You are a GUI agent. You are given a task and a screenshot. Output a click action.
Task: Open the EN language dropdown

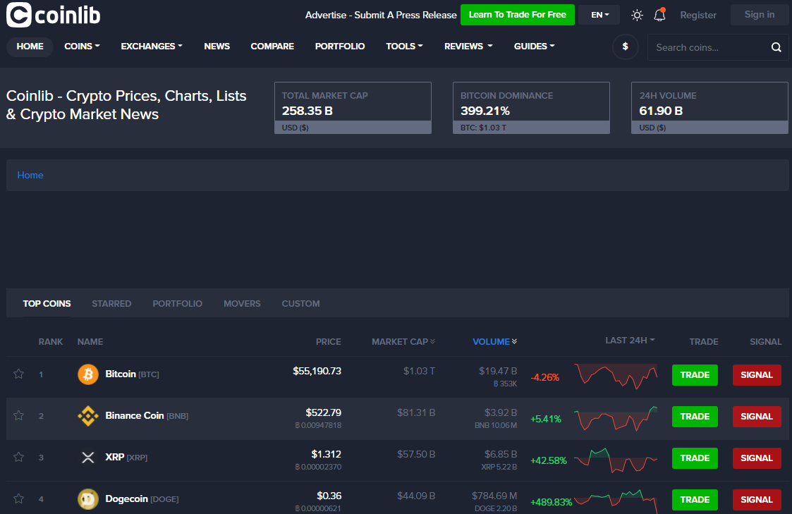click(x=599, y=15)
